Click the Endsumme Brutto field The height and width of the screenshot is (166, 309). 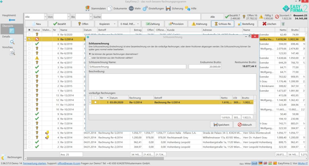pos(205,67)
